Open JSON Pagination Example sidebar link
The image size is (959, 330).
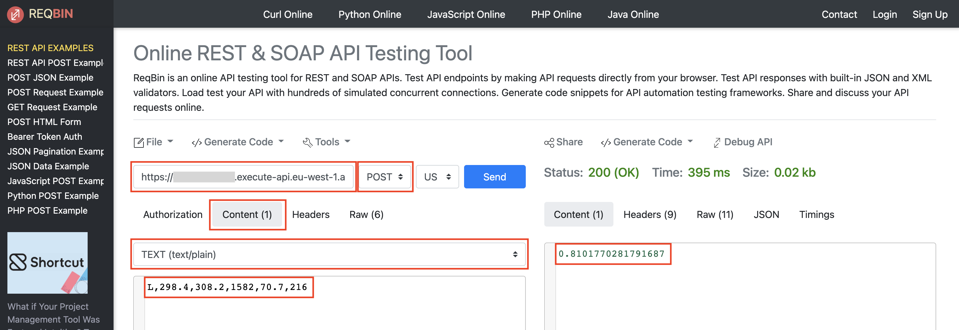tap(56, 151)
